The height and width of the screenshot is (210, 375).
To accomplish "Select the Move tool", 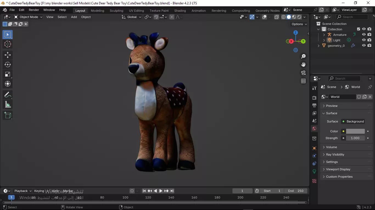I will click(8, 55).
